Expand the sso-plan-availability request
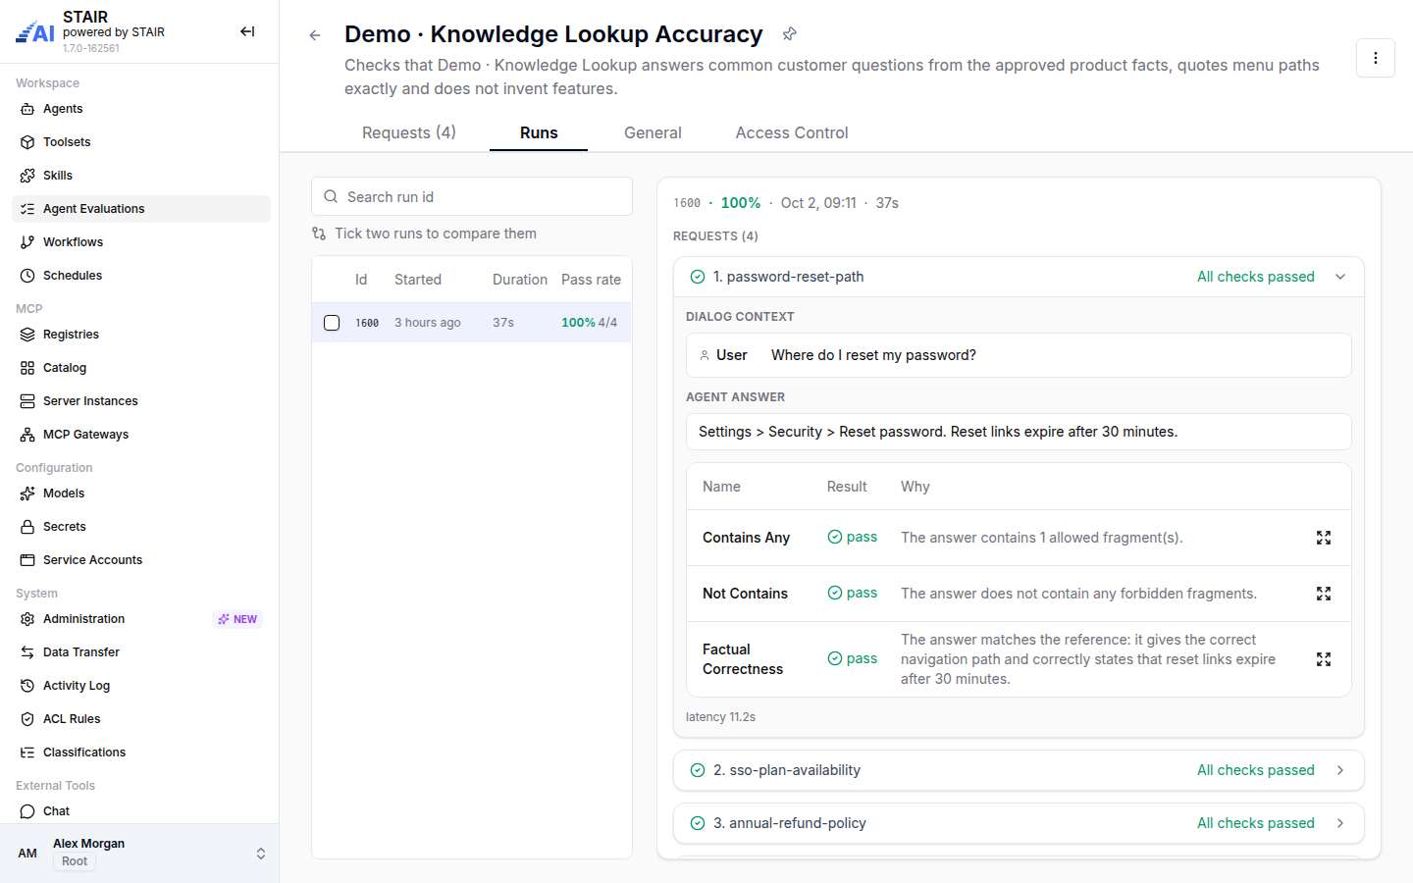1413x883 pixels. [1019, 770]
